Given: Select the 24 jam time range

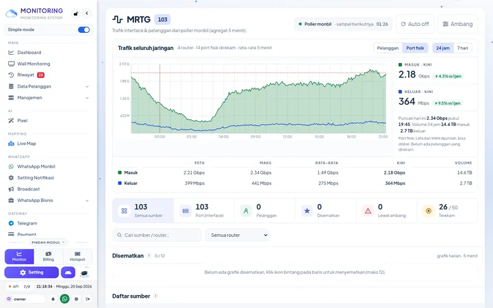Looking at the screenshot, I should tap(443, 48).
